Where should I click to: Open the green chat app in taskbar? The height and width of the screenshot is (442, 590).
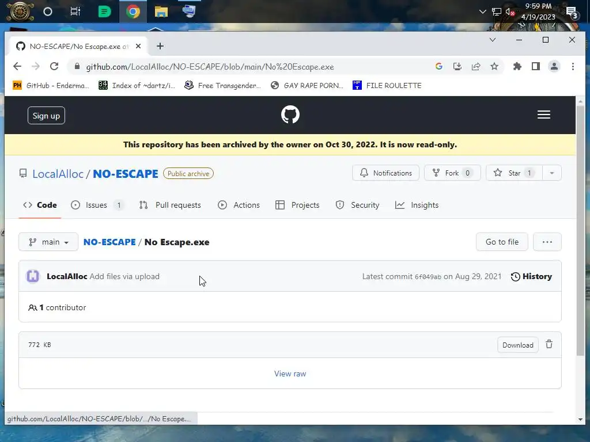tap(104, 12)
